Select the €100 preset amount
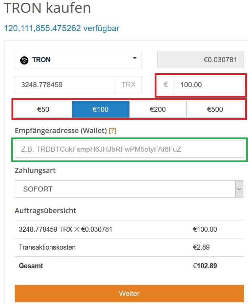Image resolution: width=248 pixels, height=304 pixels. point(101,109)
